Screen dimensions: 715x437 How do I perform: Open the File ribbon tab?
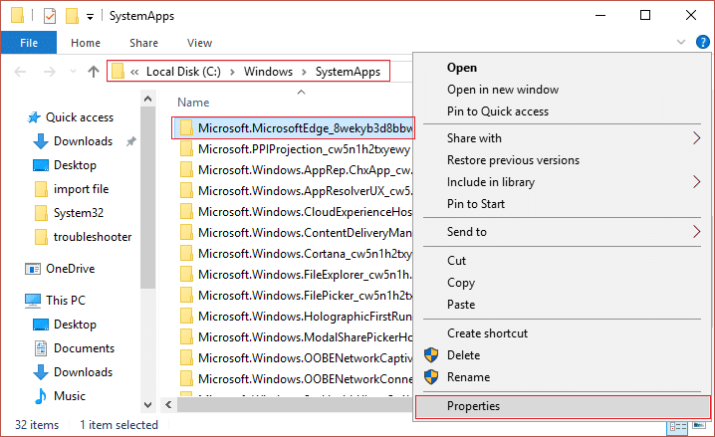pyautogui.click(x=29, y=43)
